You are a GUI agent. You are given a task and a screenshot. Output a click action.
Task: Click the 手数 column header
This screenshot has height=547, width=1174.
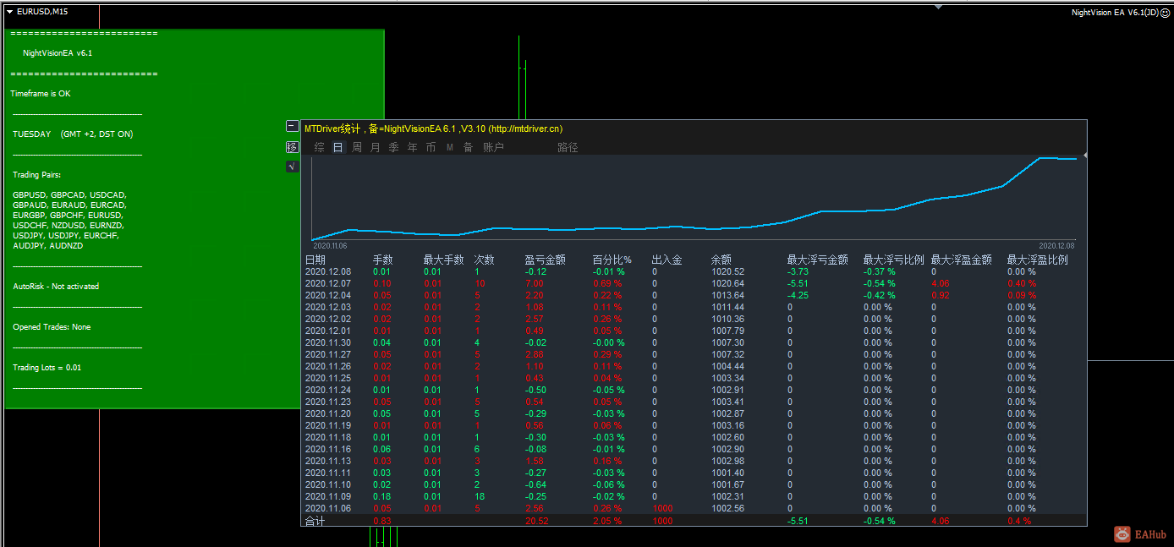(x=383, y=260)
